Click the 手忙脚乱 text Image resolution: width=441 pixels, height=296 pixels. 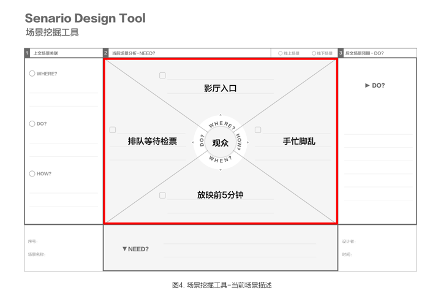[299, 141]
